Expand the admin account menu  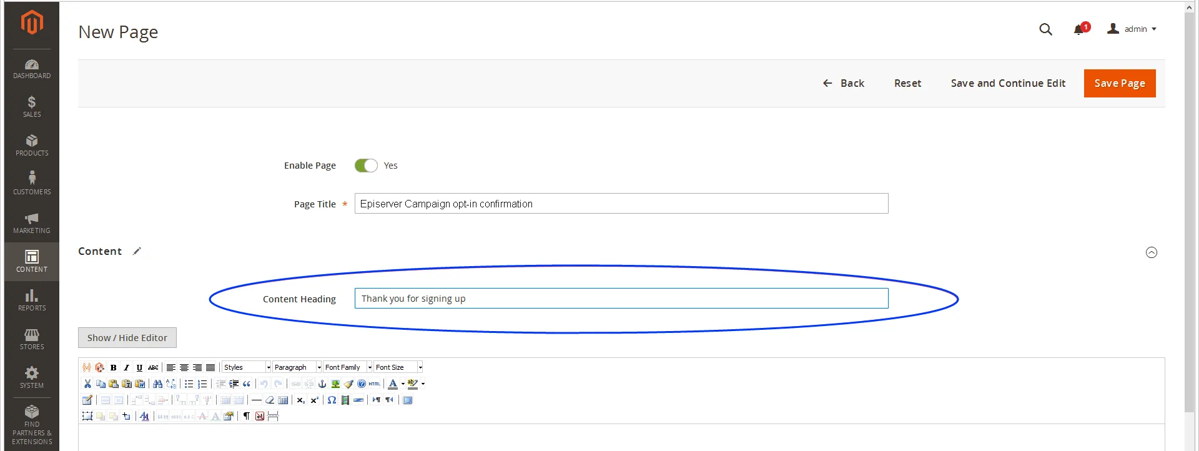(1132, 29)
